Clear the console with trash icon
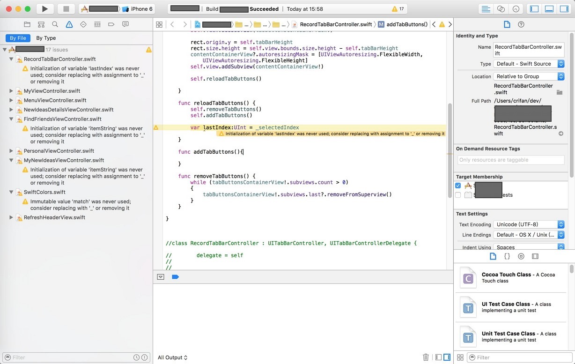Screen dimensions: 575x364 [x=426, y=357]
